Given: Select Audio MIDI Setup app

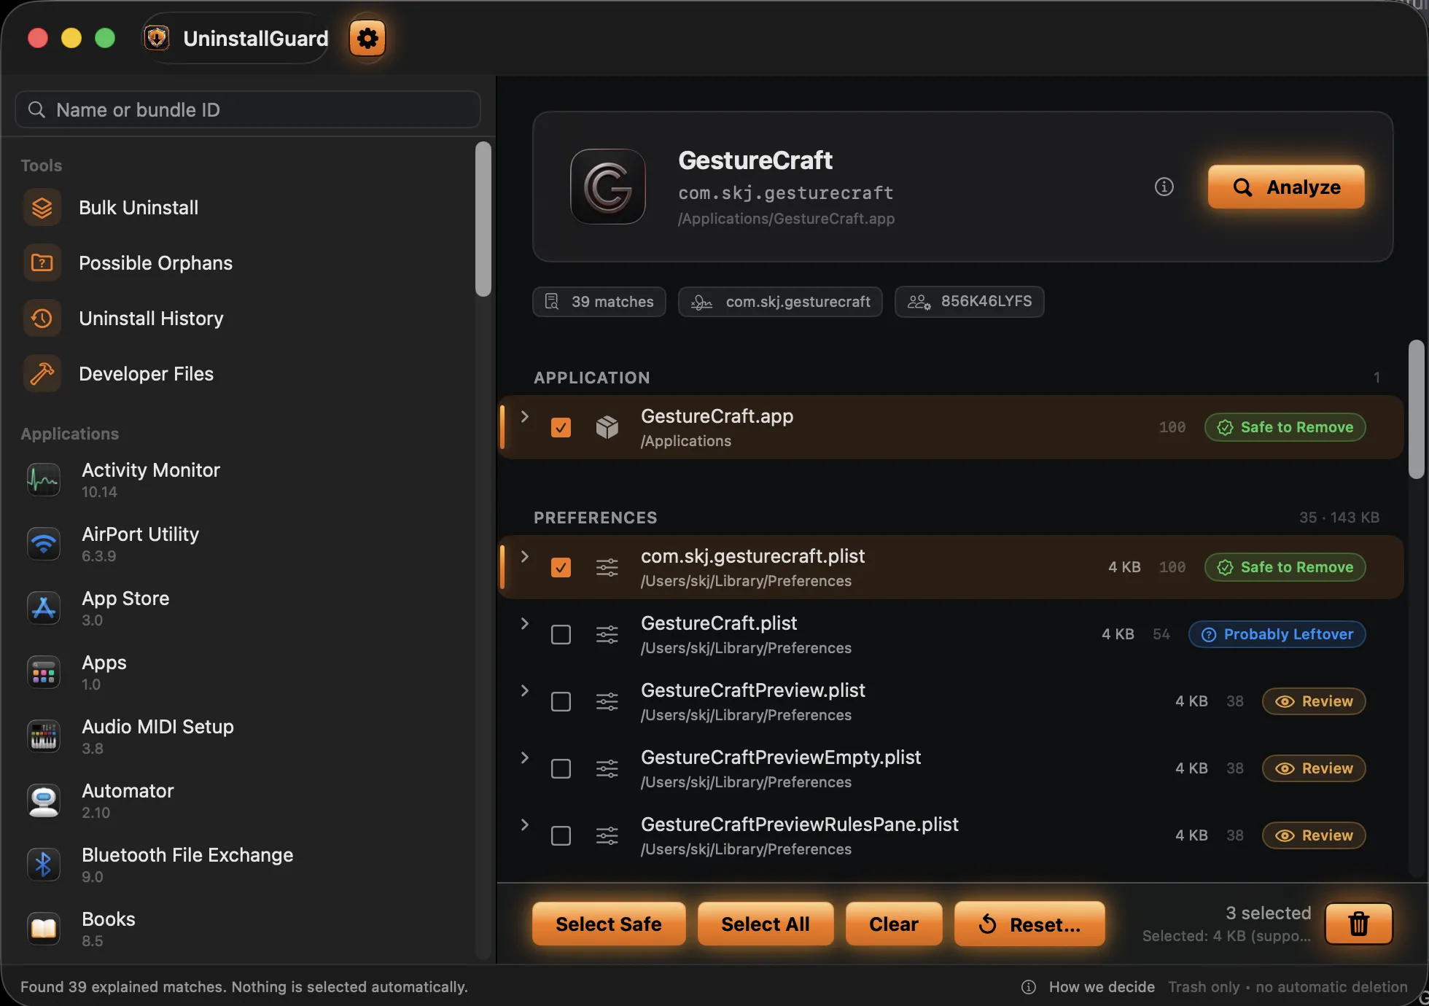Looking at the screenshot, I should tap(248, 736).
